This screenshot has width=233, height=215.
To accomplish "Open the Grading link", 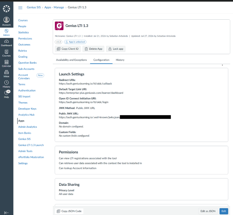I will point(23,57).
